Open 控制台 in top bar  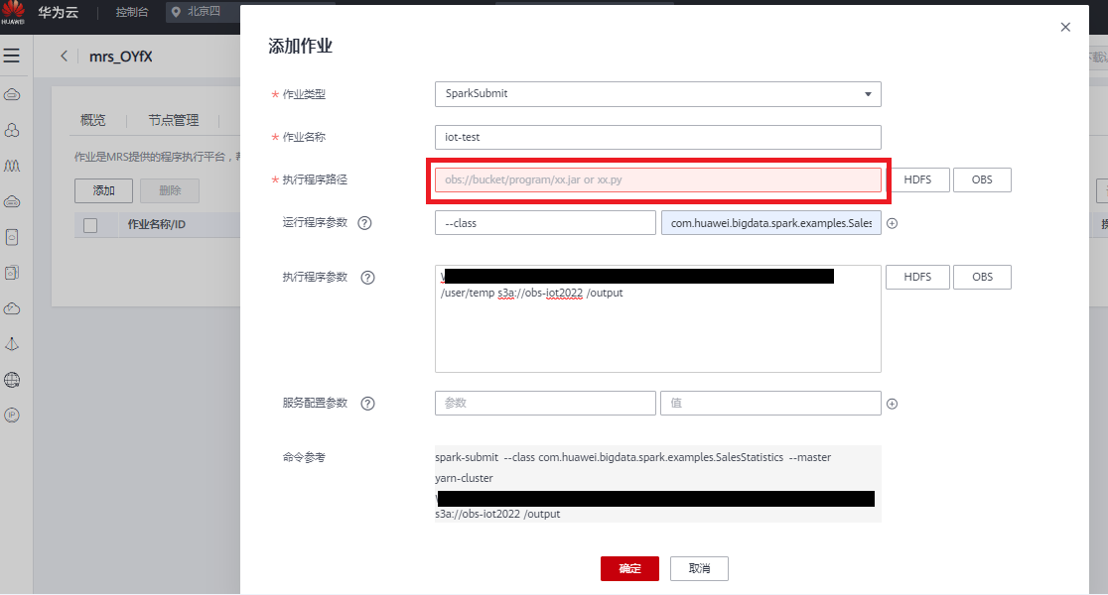[132, 12]
